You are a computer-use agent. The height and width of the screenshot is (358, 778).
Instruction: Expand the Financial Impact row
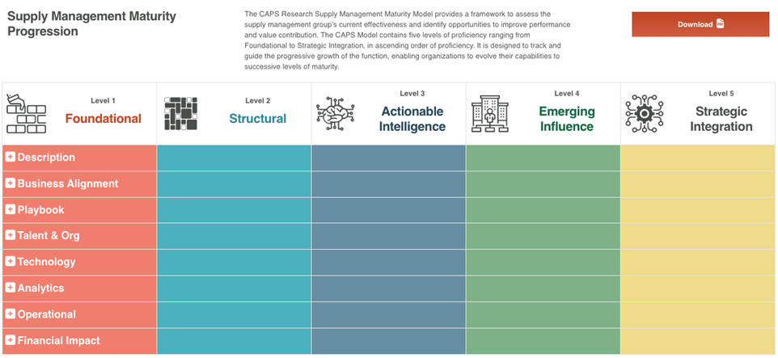click(11, 340)
